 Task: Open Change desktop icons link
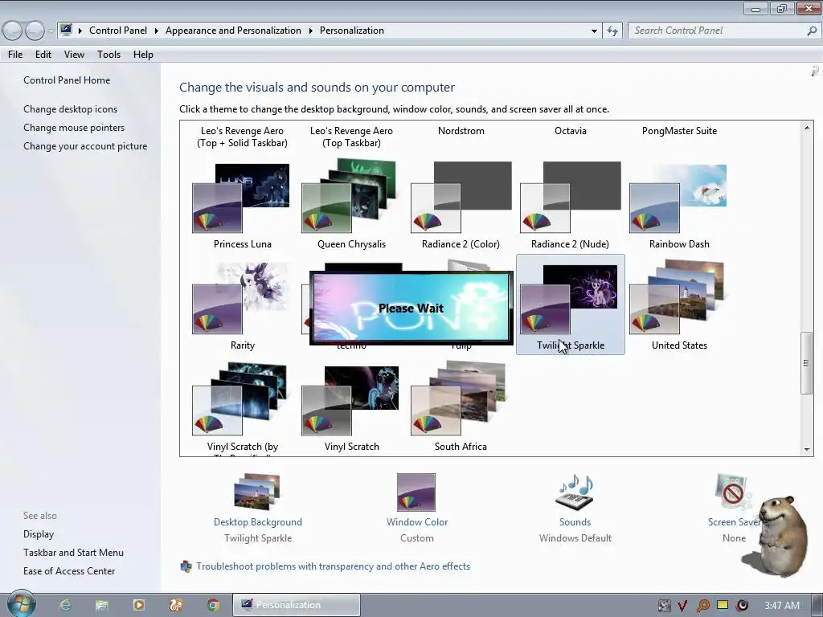pos(71,109)
